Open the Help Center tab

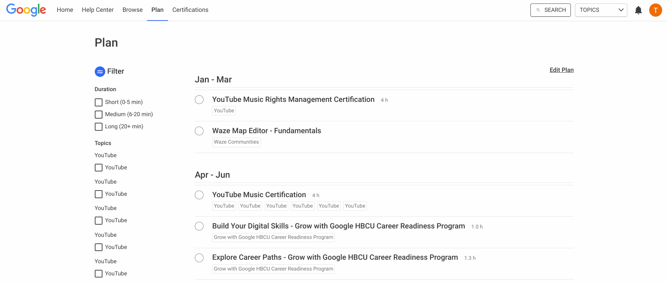pos(98,10)
